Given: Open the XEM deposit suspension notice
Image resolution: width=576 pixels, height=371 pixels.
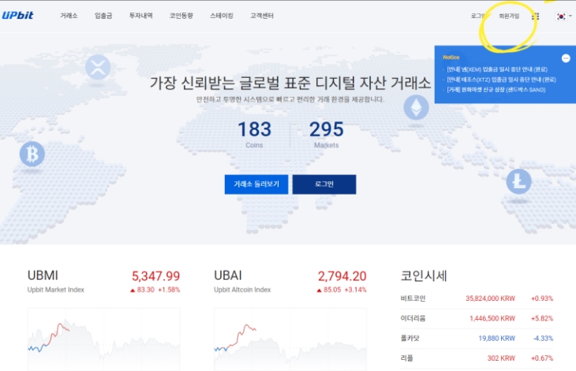Looking at the screenshot, I should pyautogui.click(x=497, y=69).
